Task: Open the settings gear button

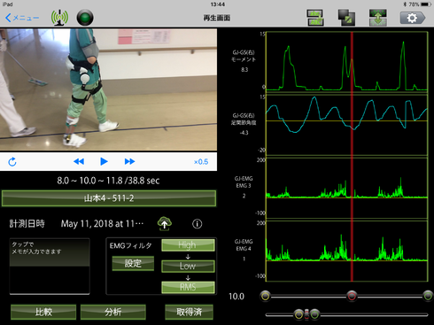Action: 413,18
